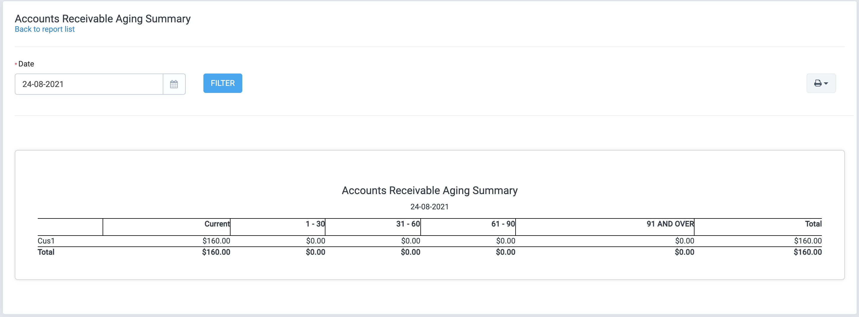Click the Cus1 customer row name
Image resolution: width=859 pixels, height=317 pixels.
point(46,241)
